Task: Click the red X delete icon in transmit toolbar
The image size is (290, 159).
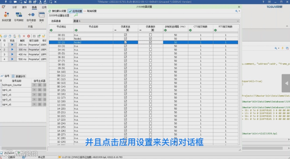Action: [x=24, y=36]
